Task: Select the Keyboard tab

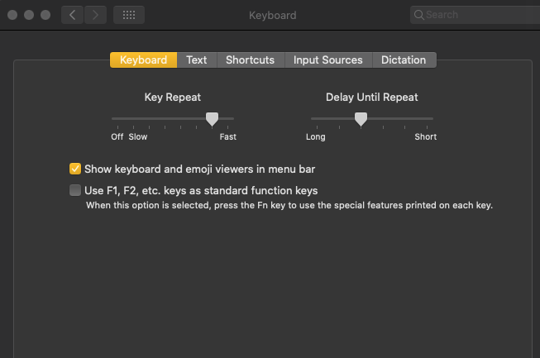Action: coord(143,60)
